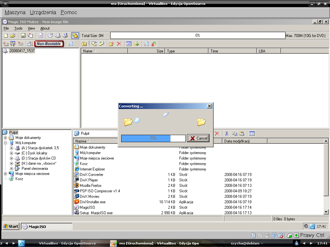Click the search icon right of Non-Bootable
The width and height of the screenshot is (330, 247).
point(71,44)
